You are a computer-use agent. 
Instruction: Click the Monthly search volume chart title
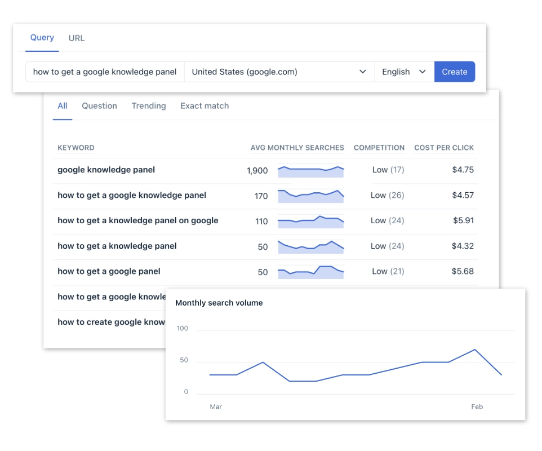[x=219, y=303]
